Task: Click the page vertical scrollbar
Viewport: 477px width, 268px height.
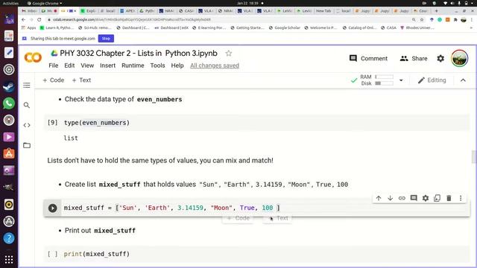Action: click(x=474, y=156)
